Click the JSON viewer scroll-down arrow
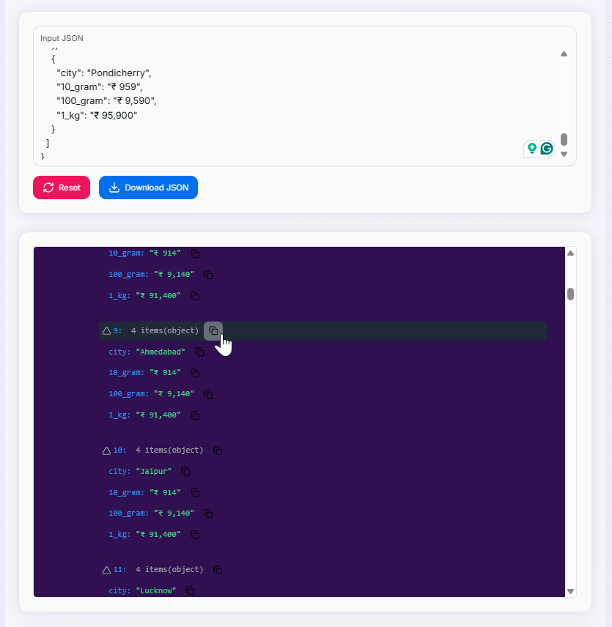This screenshot has width=612, height=627. 570,591
